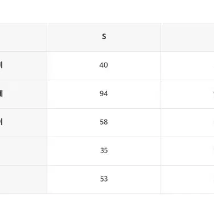This screenshot has width=214, height=214.
Task: Click the gray row label beside value 58
Action: 23,122
